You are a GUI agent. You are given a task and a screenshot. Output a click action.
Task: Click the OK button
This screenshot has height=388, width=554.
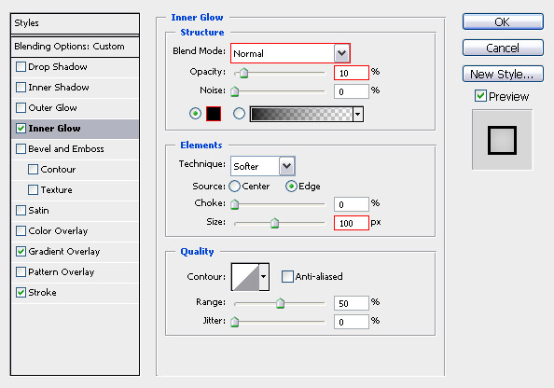coord(503,21)
